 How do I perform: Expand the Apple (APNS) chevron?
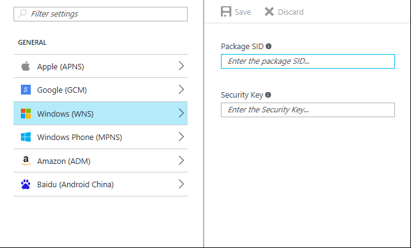point(181,66)
